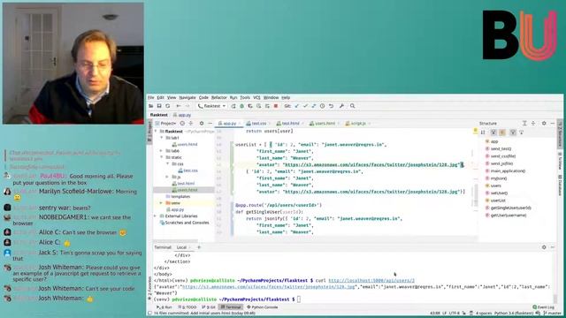Collapse the css folder arrow

(168, 163)
